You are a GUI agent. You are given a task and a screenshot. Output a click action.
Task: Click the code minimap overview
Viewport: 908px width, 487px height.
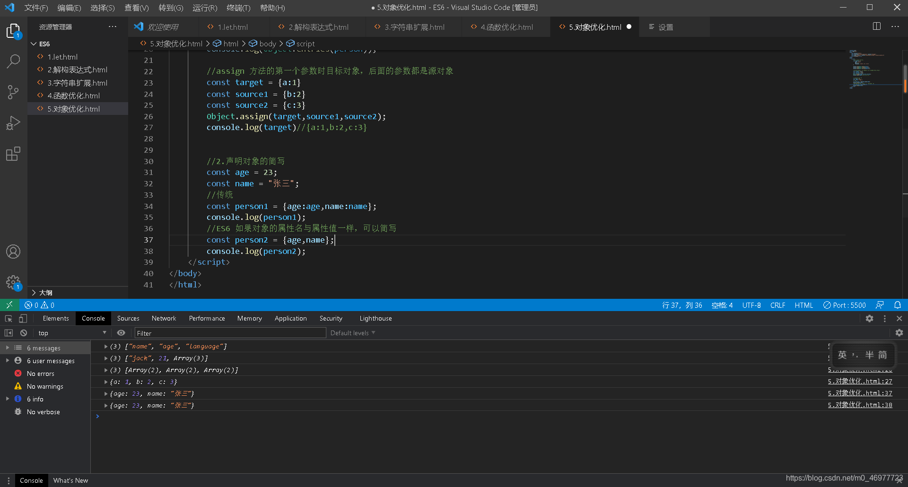(874, 69)
